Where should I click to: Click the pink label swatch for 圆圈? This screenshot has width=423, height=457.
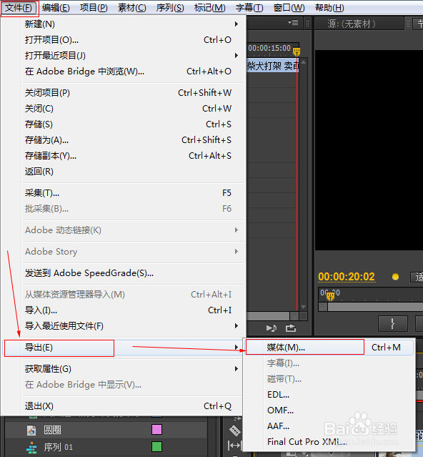tap(157, 430)
